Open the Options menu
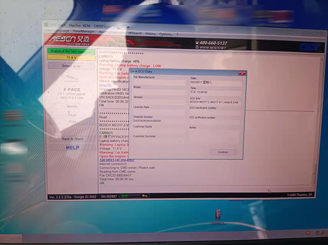The width and height of the screenshot is (328, 245). (x=166, y=34)
